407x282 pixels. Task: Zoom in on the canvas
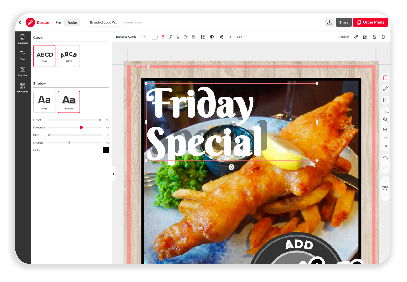click(385, 120)
